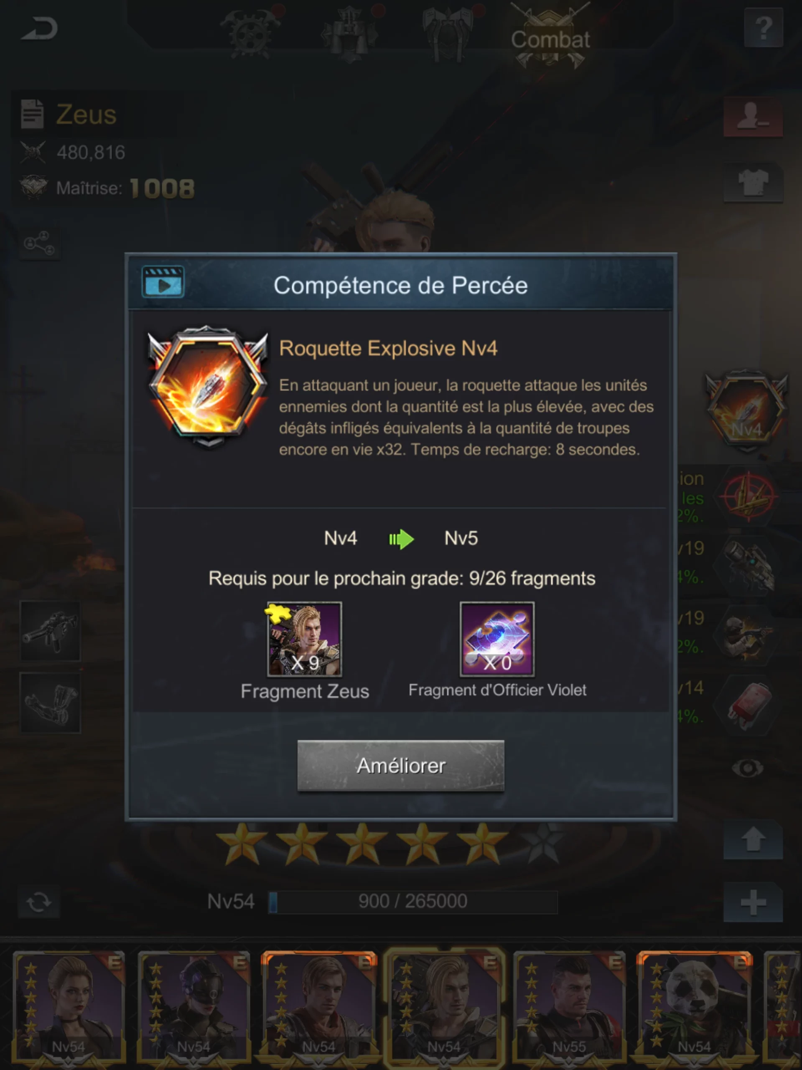Click the Améliorer upgrade button

(x=400, y=765)
